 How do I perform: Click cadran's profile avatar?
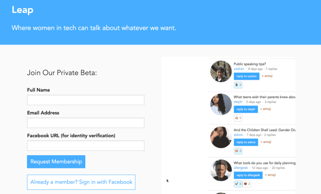point(221,71)
